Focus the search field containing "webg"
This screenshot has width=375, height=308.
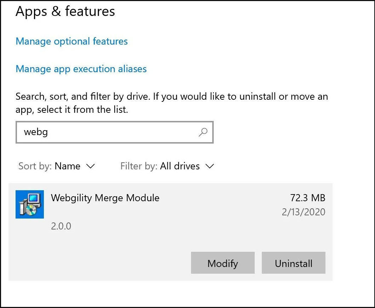point(106,133)
